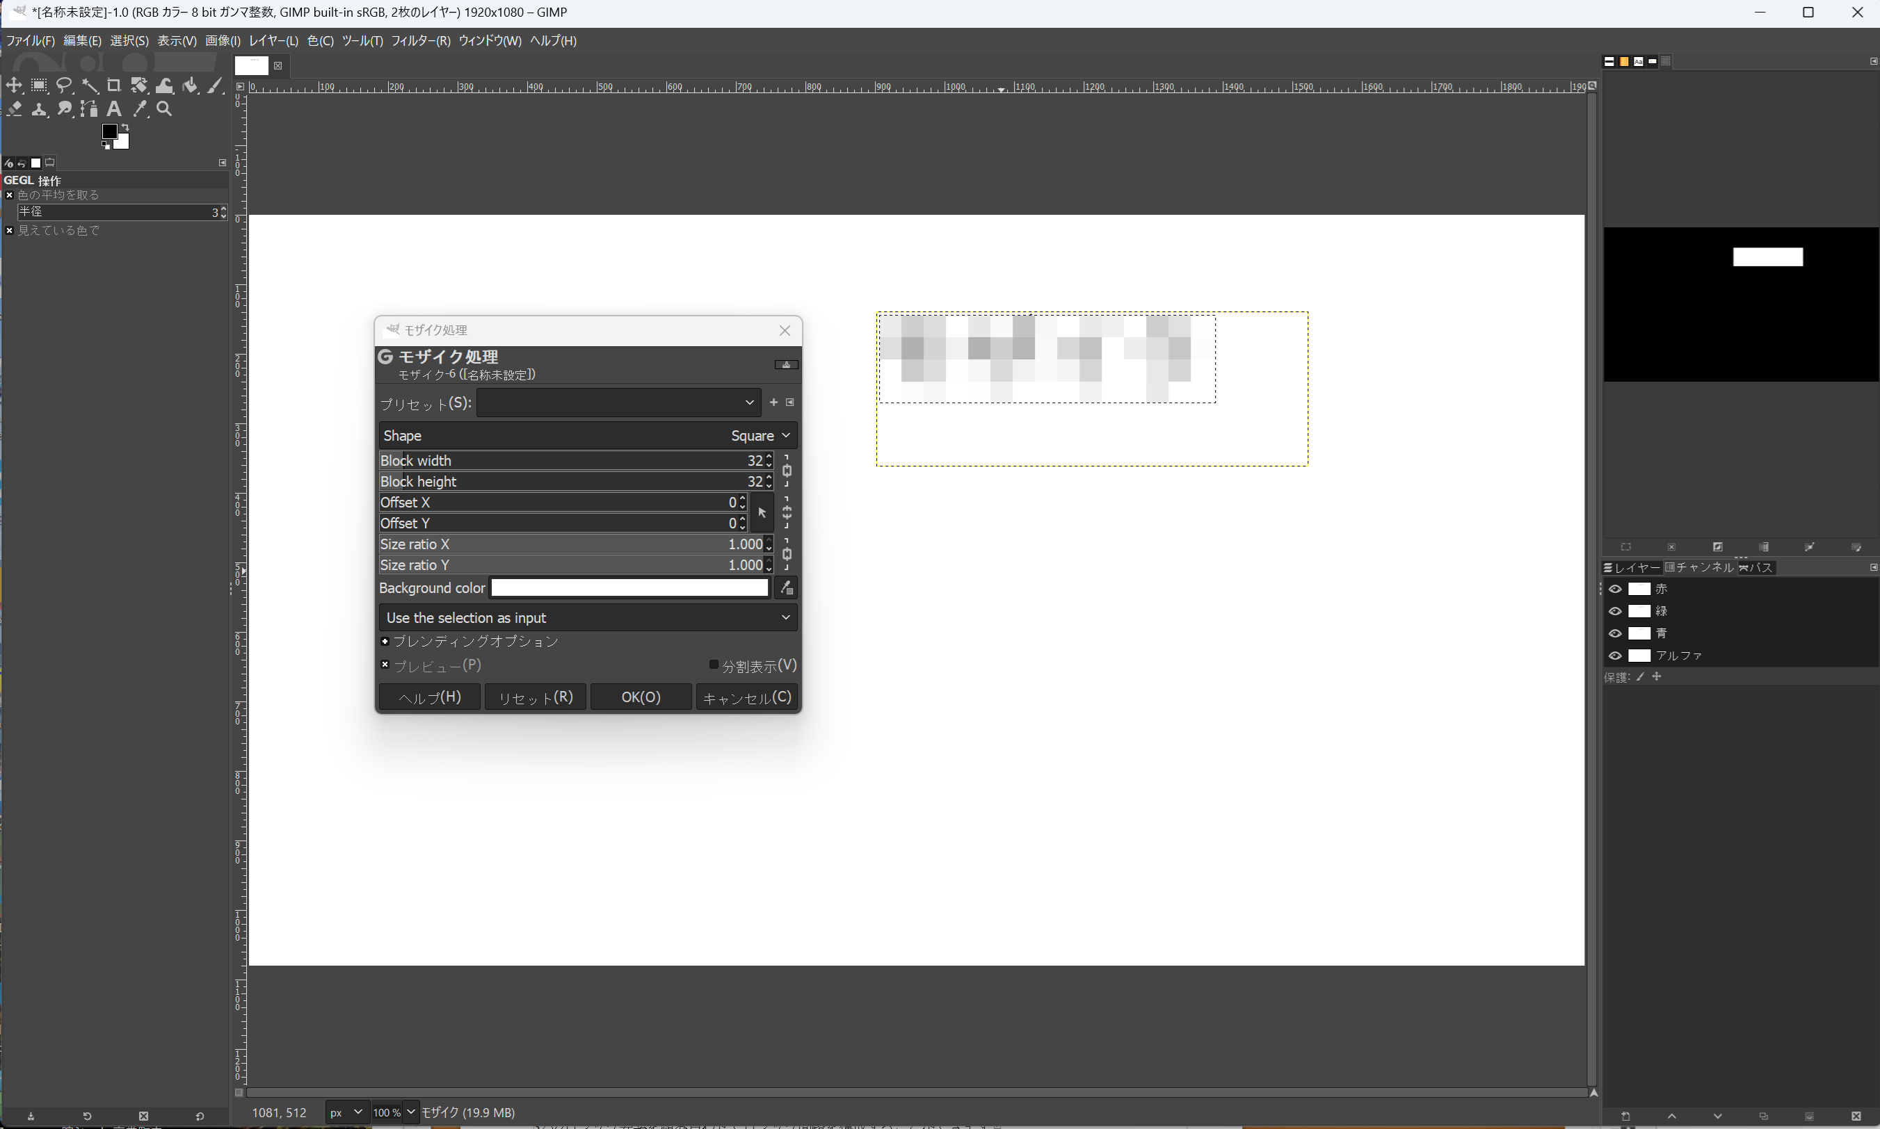Select the Text tool
Screen dimensions: 1880x1129
pos(114,110)
